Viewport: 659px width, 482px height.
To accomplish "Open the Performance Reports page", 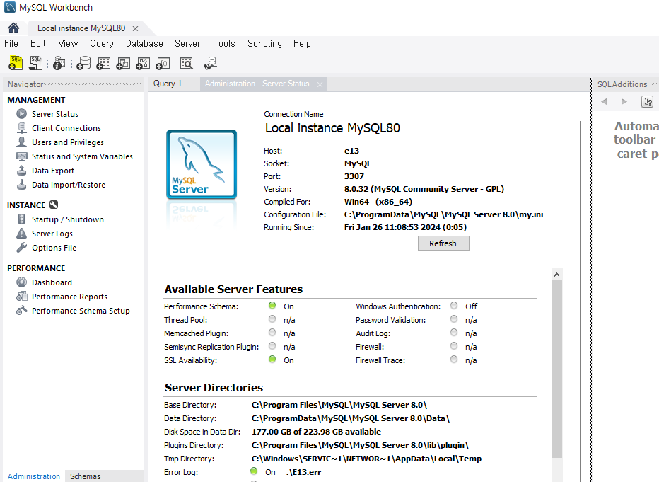I will coord(69,297).
